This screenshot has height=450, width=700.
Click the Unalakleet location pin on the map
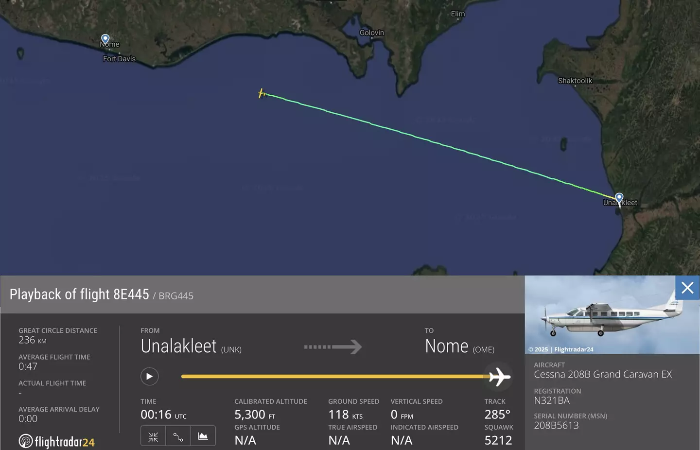(619, 198)
